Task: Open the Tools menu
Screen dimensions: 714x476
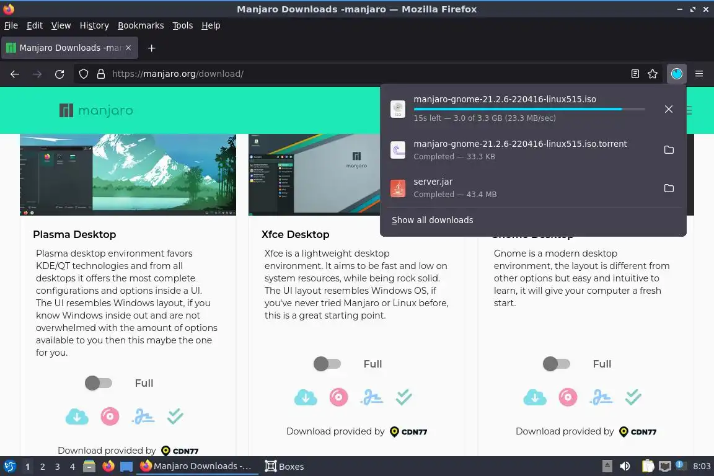Action: pyautogui.click(x=183, y=25)
